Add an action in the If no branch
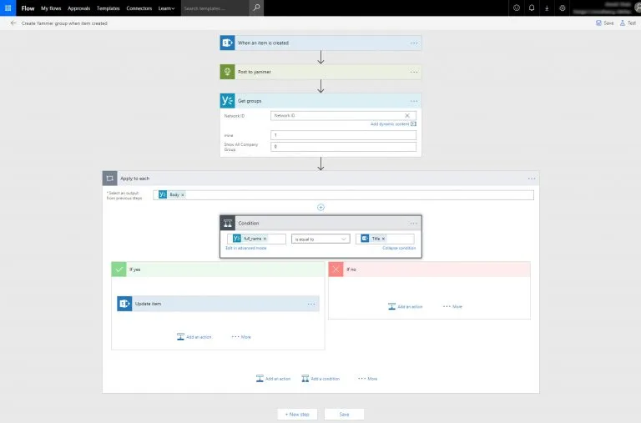 [405, 306]
